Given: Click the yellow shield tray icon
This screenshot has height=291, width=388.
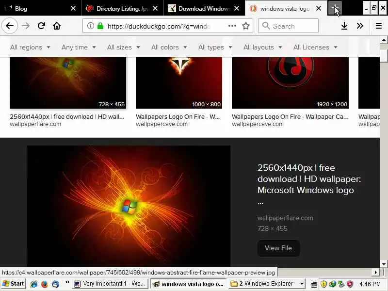Looking at the screenshot, I should pos(323,284).
